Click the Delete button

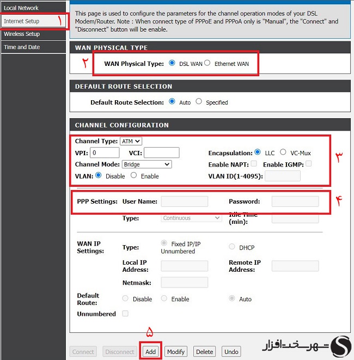click(204, 352)
